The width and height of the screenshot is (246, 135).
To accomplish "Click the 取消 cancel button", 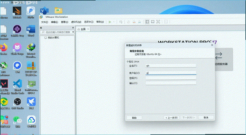I will [206, 118].
